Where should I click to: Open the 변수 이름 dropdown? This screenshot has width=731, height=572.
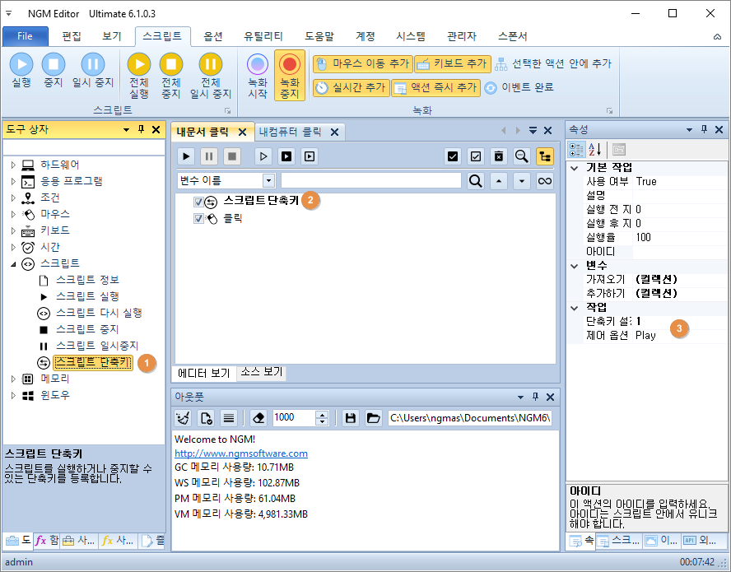coord(268,181)
